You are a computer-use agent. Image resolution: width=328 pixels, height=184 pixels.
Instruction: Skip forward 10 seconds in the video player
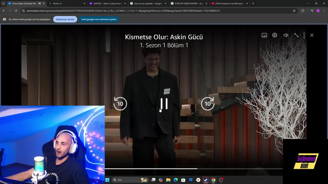pos(208,103)
